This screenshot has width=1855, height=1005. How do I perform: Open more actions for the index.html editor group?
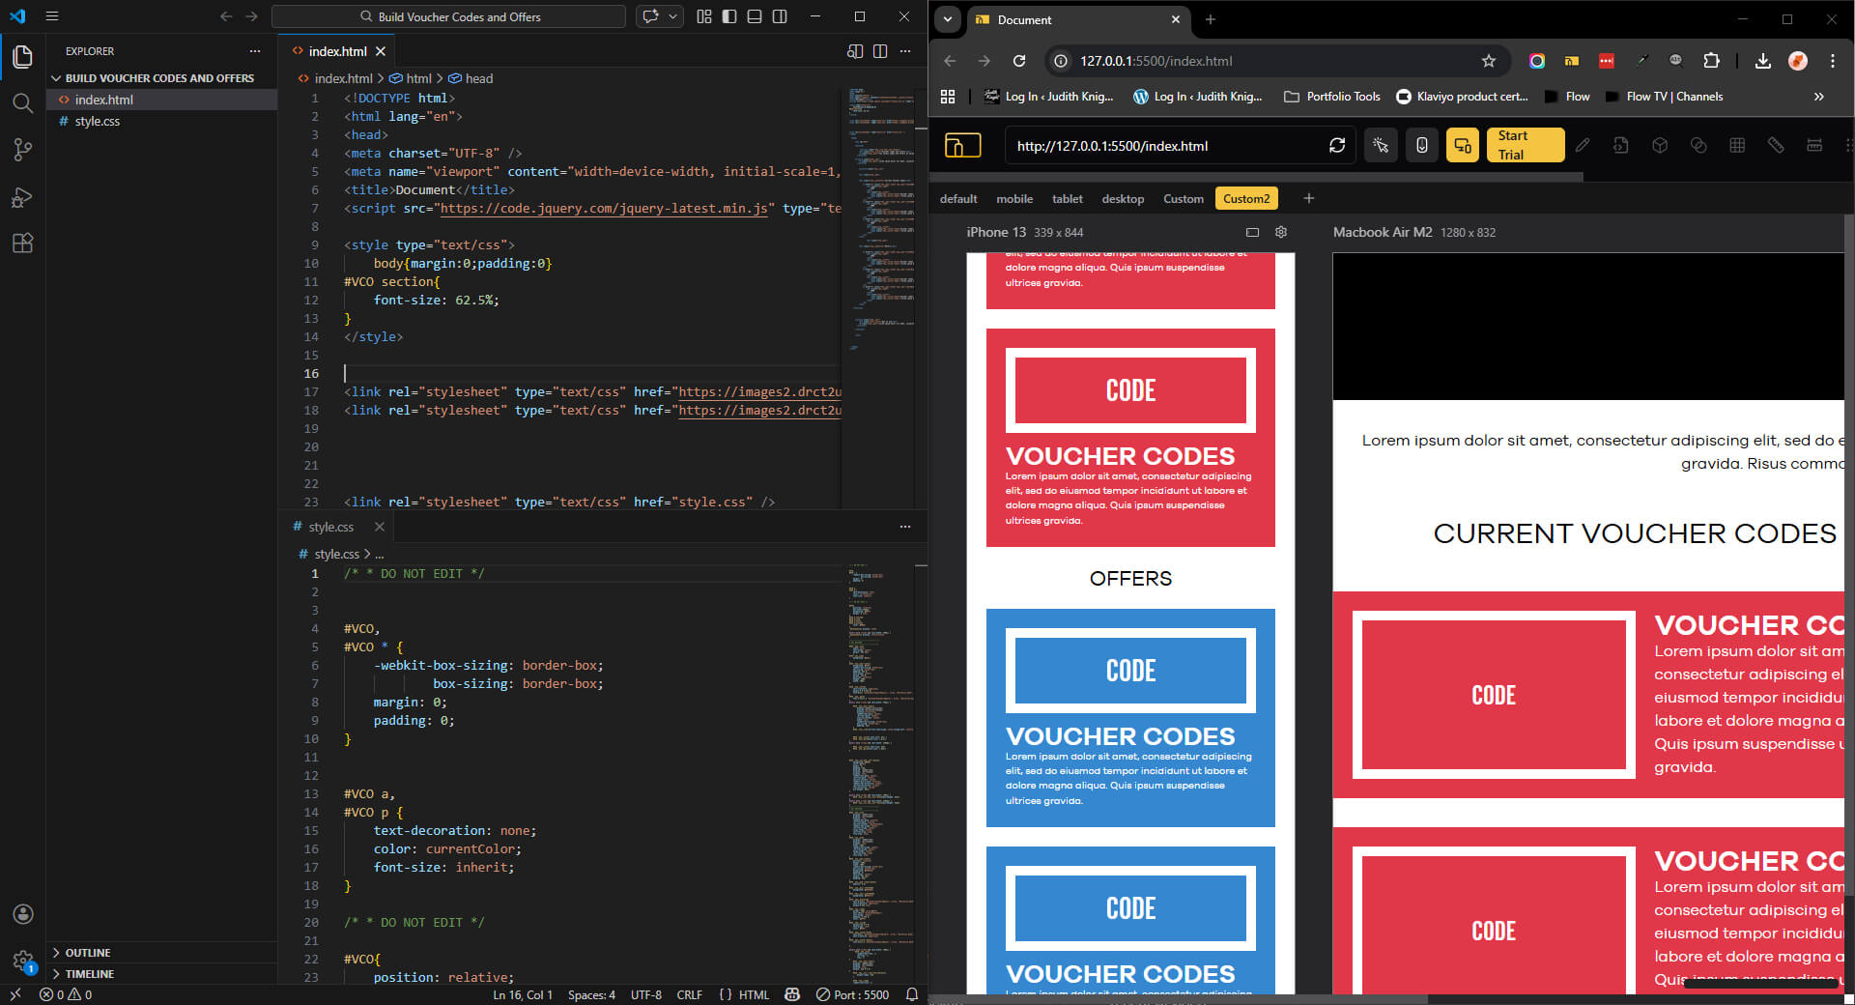(905, 51)
